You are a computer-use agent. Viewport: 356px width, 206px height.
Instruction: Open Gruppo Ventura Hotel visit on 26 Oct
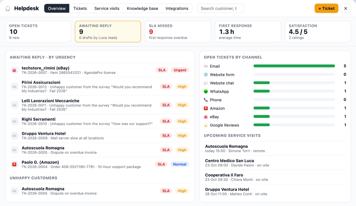275,191
